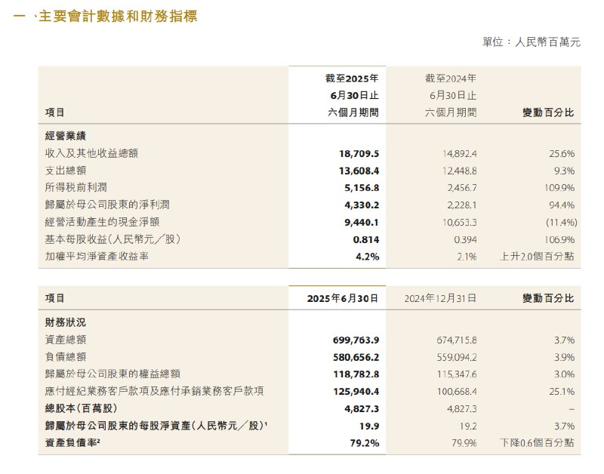The image size is (604, 474).
Task: Click the 94.4% change cell
Action: tap(562, 205)
